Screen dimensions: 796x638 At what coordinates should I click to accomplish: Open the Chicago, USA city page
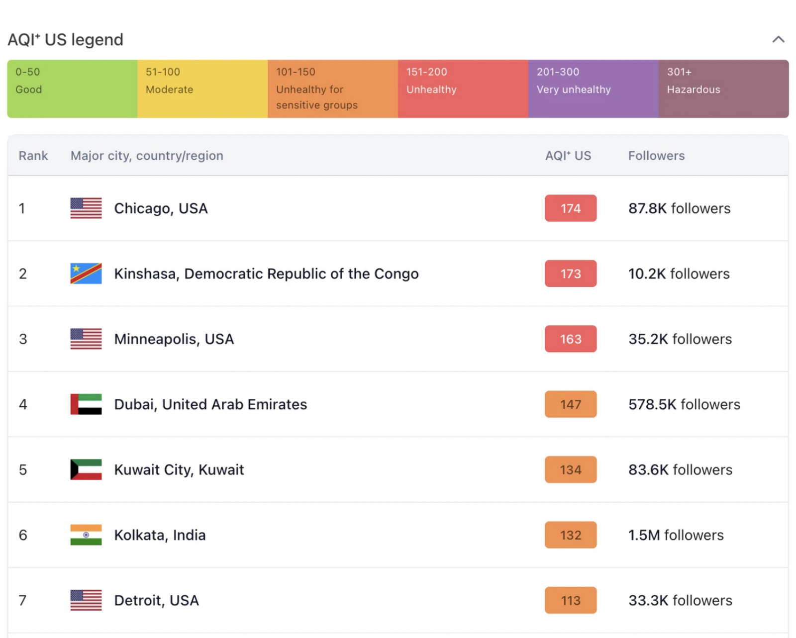coord(160,208)
